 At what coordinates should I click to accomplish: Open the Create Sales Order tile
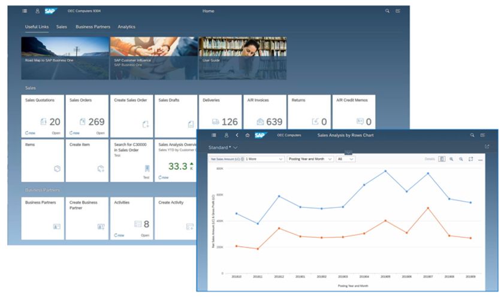pos(131,116)
